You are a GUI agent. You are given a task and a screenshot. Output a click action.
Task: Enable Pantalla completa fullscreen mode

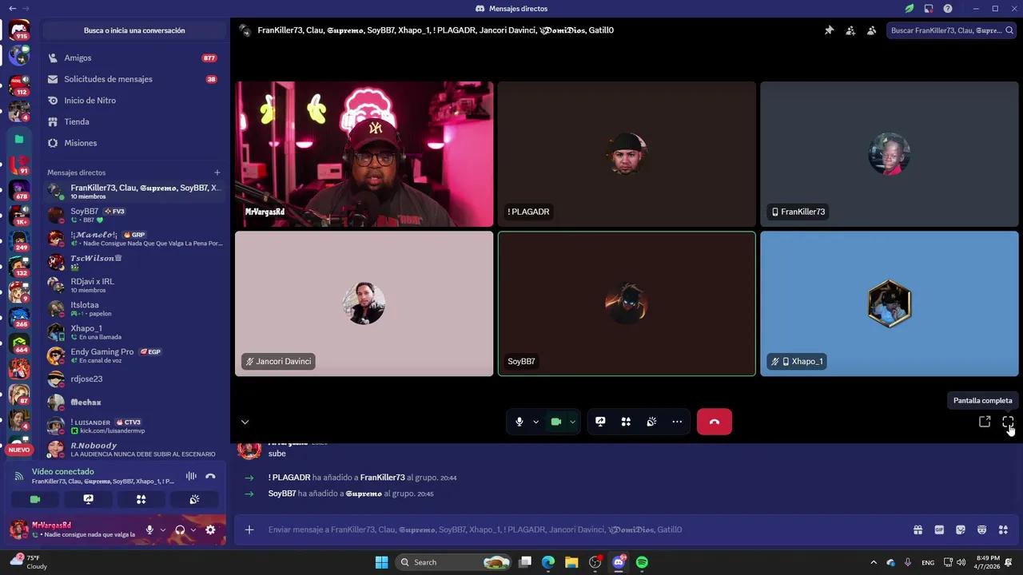[x=1008, y=422]
